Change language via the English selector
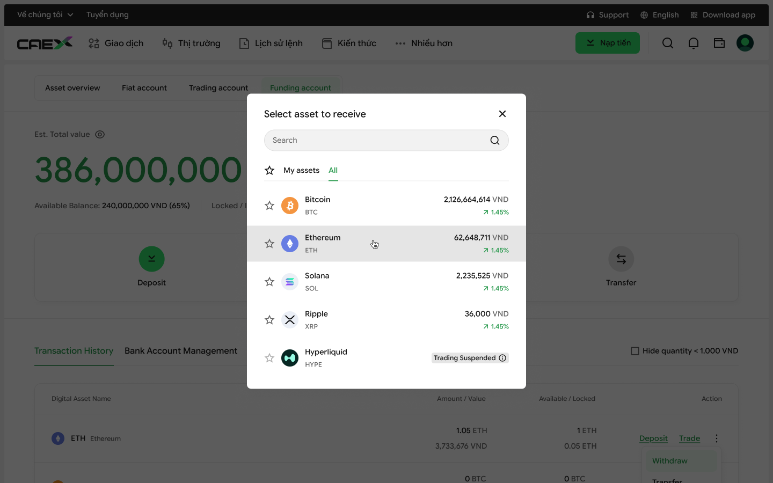This screenshot has height=483, width=773. [660, 15]
